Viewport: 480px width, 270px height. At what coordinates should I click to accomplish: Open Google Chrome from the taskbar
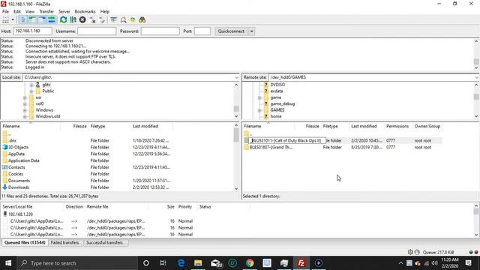click(x=250, y=263)
